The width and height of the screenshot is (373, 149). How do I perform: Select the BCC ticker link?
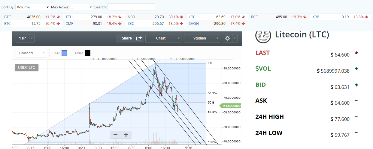(x=254, y=17)
